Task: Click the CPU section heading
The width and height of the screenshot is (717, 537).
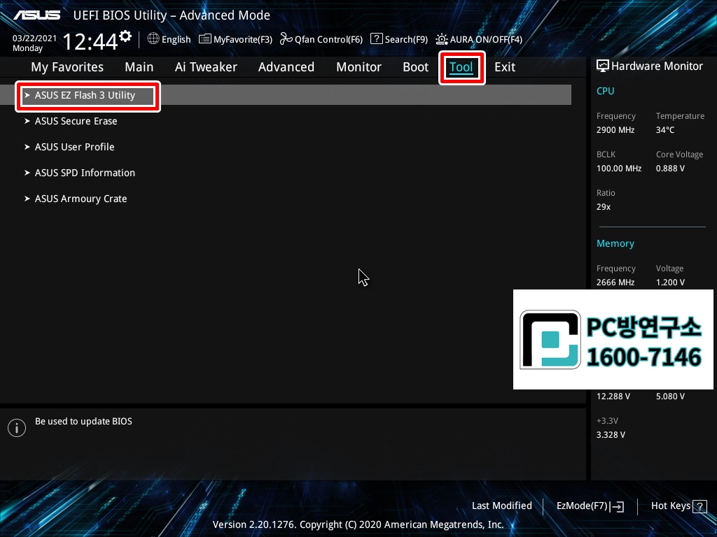Action: click(605, 91)
